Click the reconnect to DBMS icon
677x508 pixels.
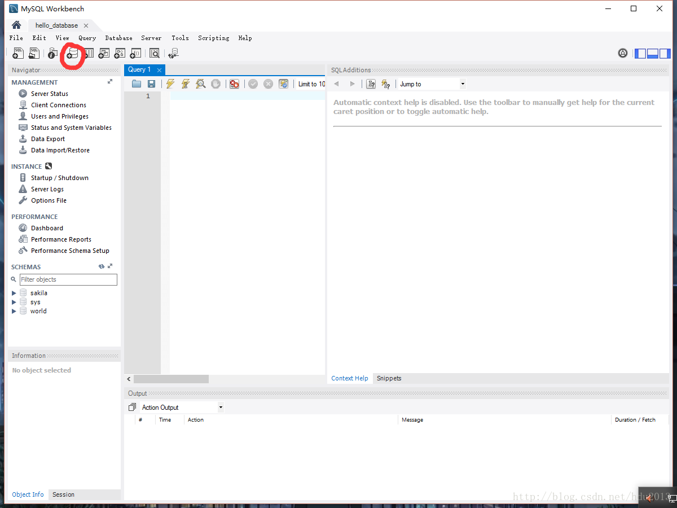pos(173,53)
